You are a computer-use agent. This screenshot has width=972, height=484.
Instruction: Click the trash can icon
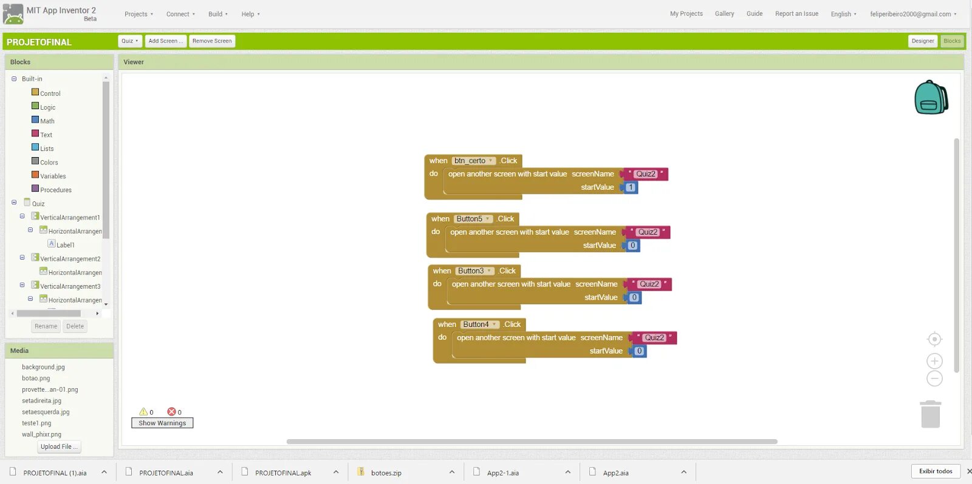930,414
